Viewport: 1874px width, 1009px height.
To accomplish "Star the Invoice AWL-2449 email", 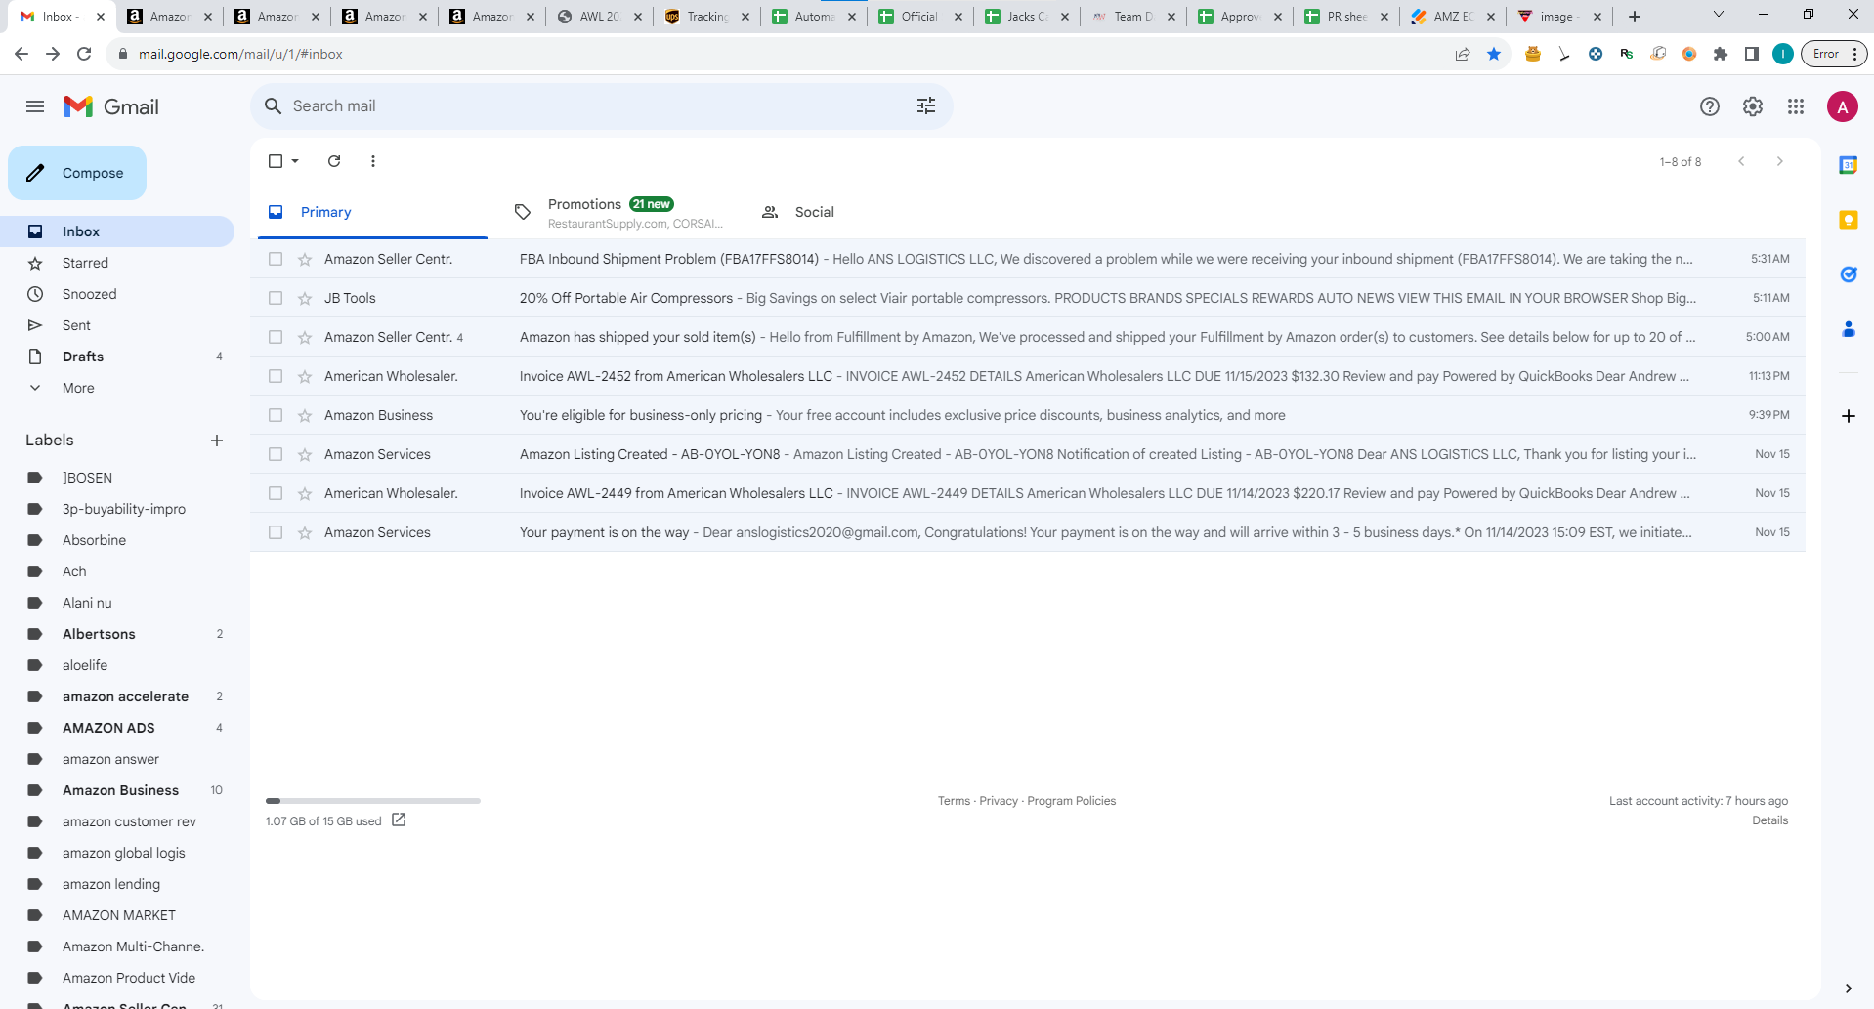I will (305, 493).
